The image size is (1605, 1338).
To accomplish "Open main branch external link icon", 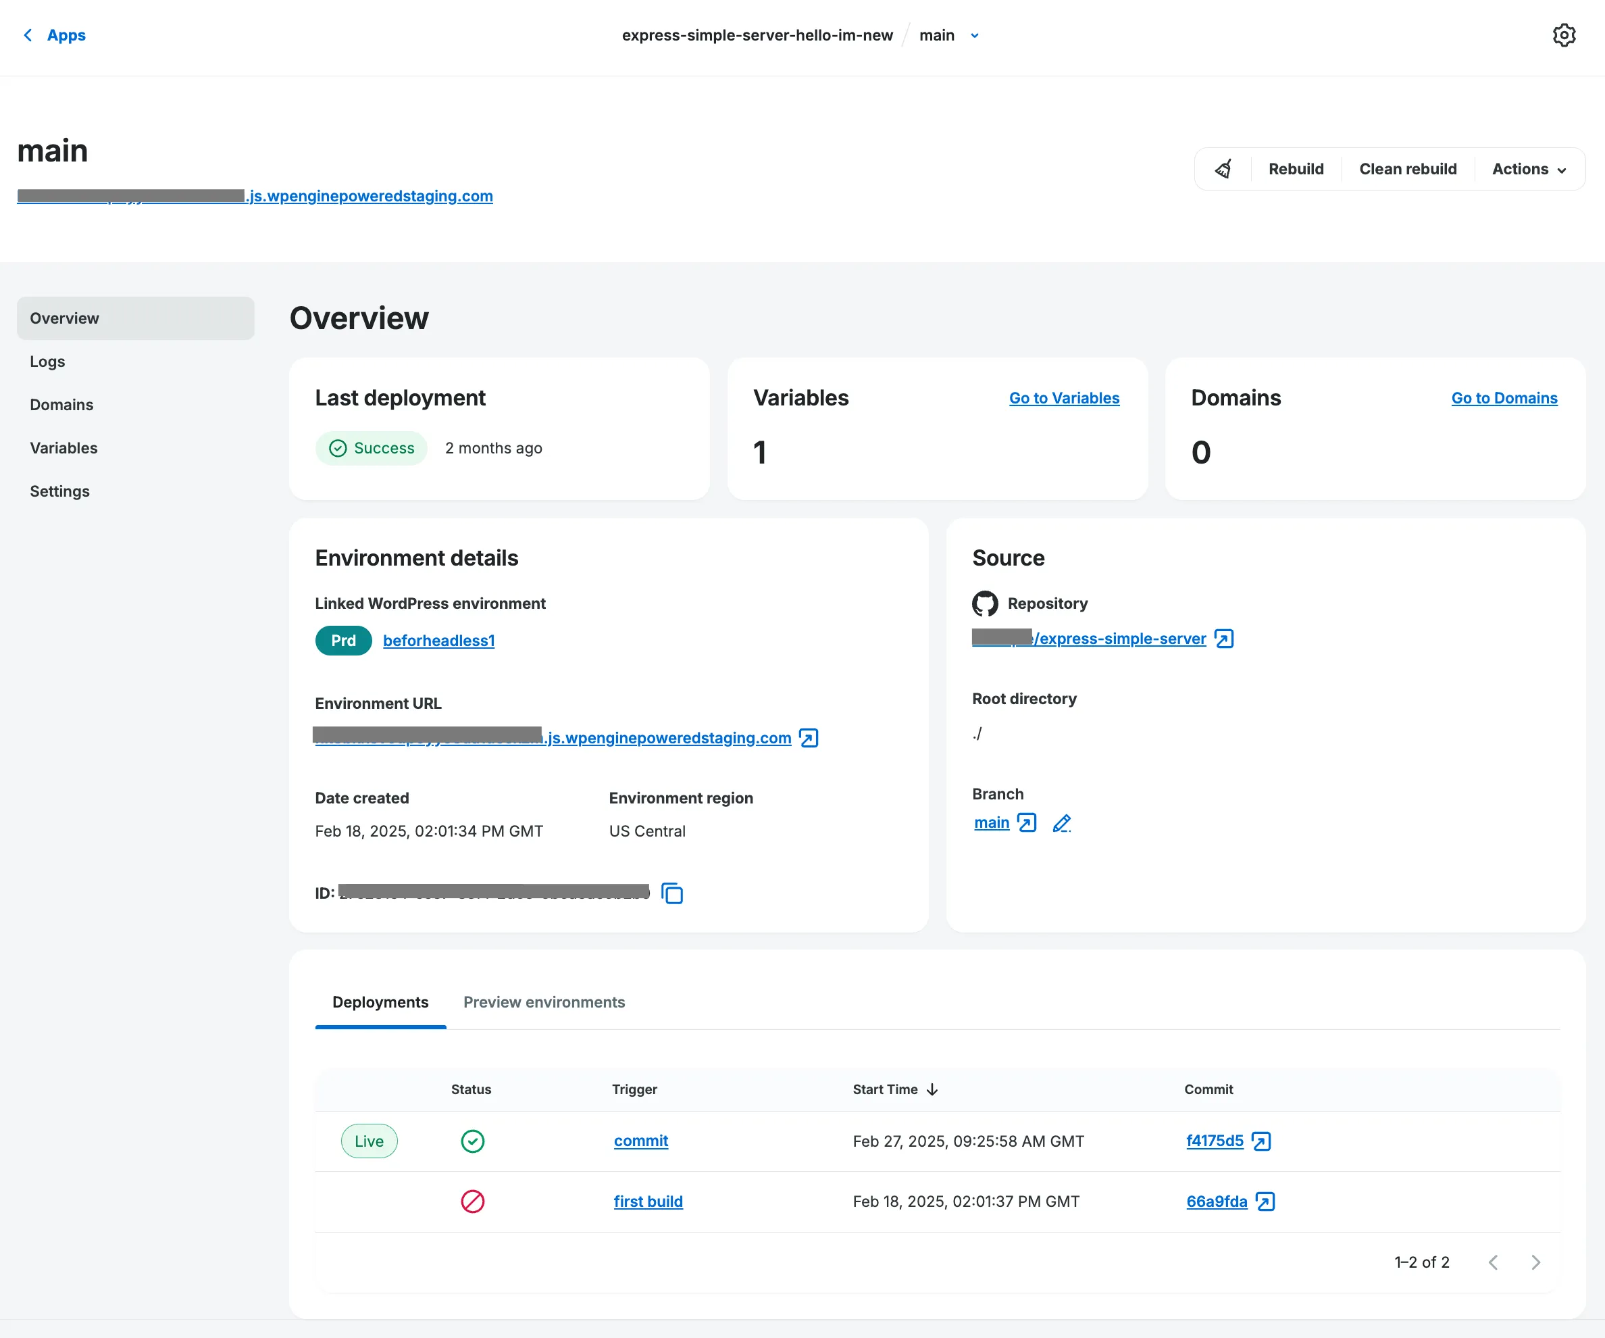I will pyautogui.click(x=1027, y=822).
